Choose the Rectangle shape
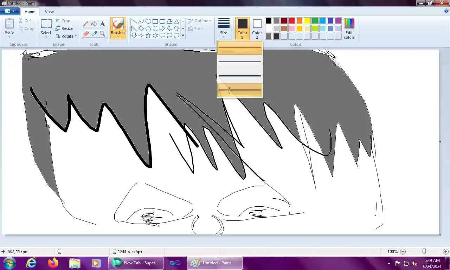Viewport: 450px width, 270px height. coord(155,21)
